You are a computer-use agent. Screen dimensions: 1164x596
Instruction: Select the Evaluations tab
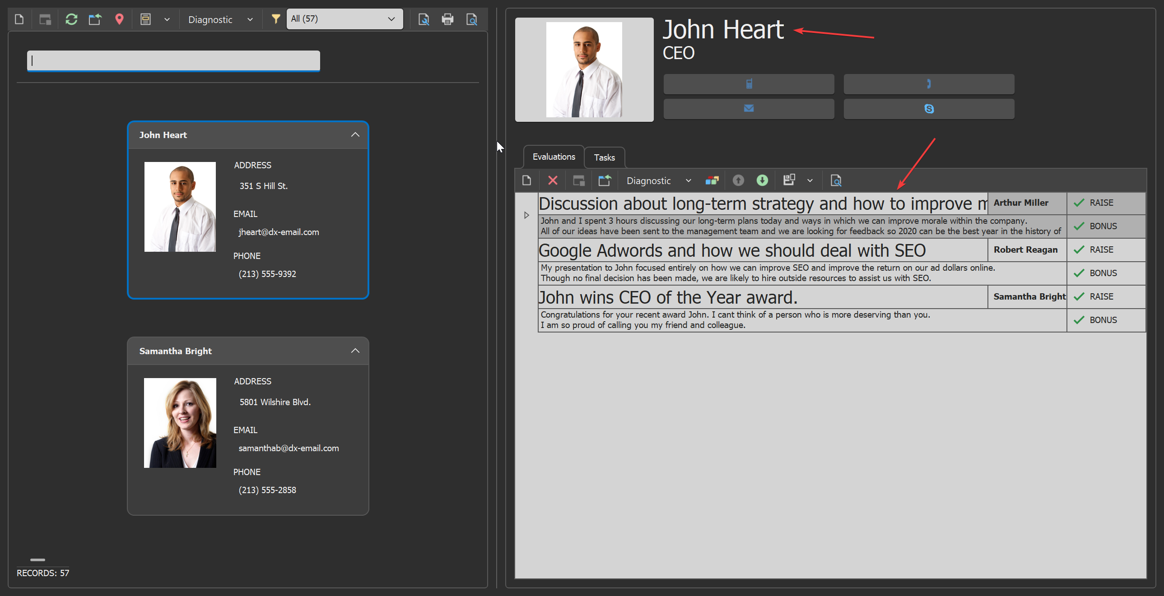(554, 157)
